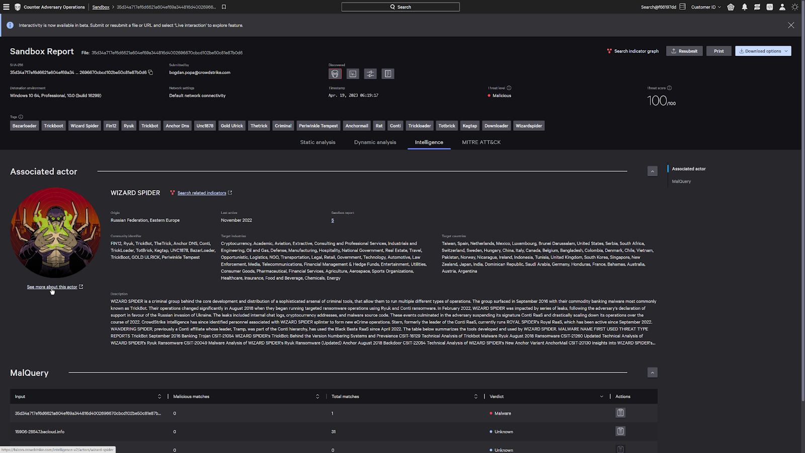Viewport: 805px width, 453px height.
Task: Collapse the Associated actor section
Action: (x=653, y=171)
